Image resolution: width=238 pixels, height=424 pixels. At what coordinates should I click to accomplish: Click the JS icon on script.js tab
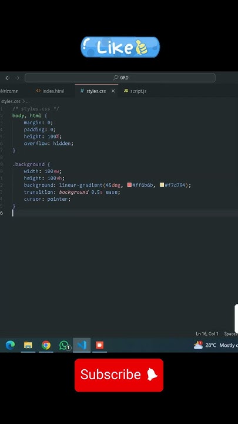click(126, 91)
